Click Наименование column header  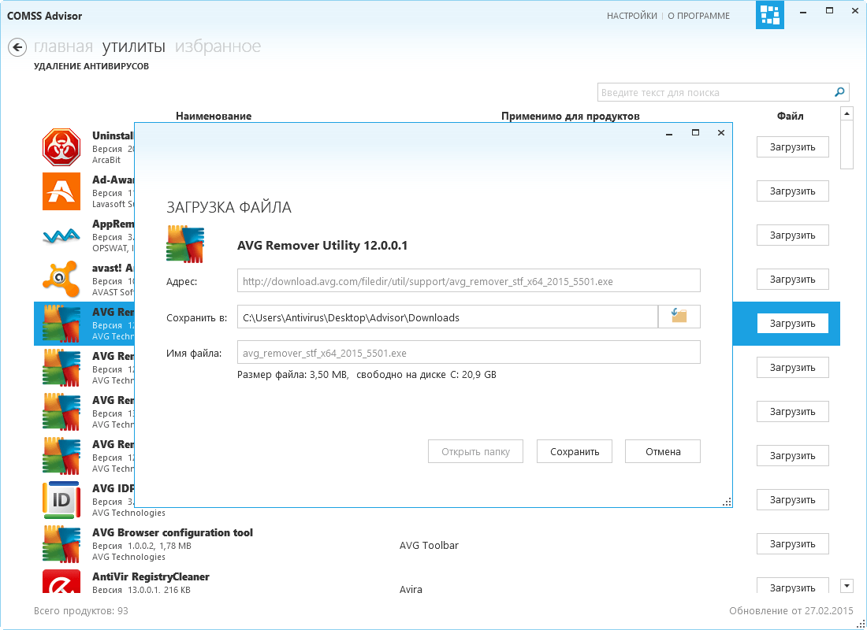pyautogui.click(x=214, y=116)
